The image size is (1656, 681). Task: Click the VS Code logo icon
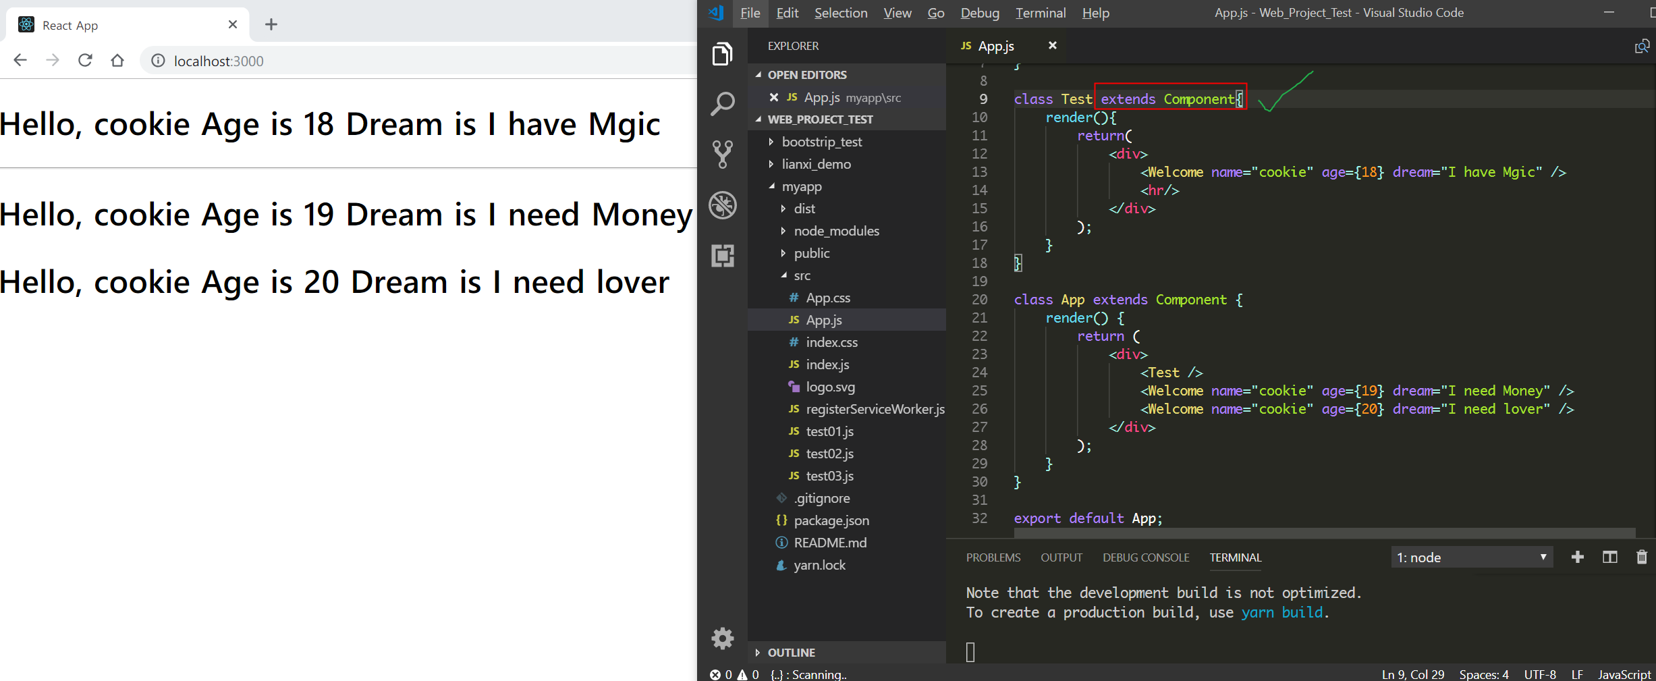pyautogui.click(x=717, y=13)
